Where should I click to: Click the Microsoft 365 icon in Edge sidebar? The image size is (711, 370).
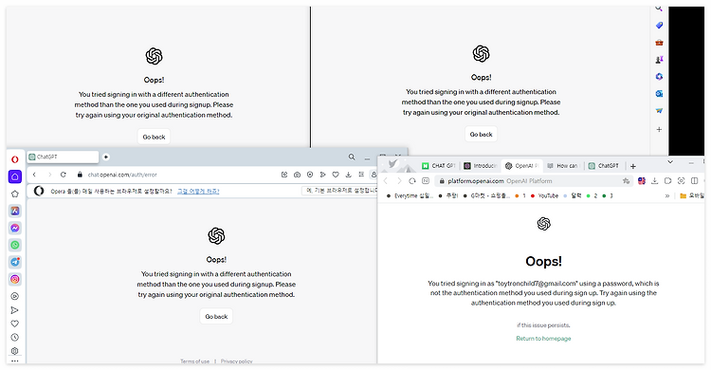click(x=659, y=77)
